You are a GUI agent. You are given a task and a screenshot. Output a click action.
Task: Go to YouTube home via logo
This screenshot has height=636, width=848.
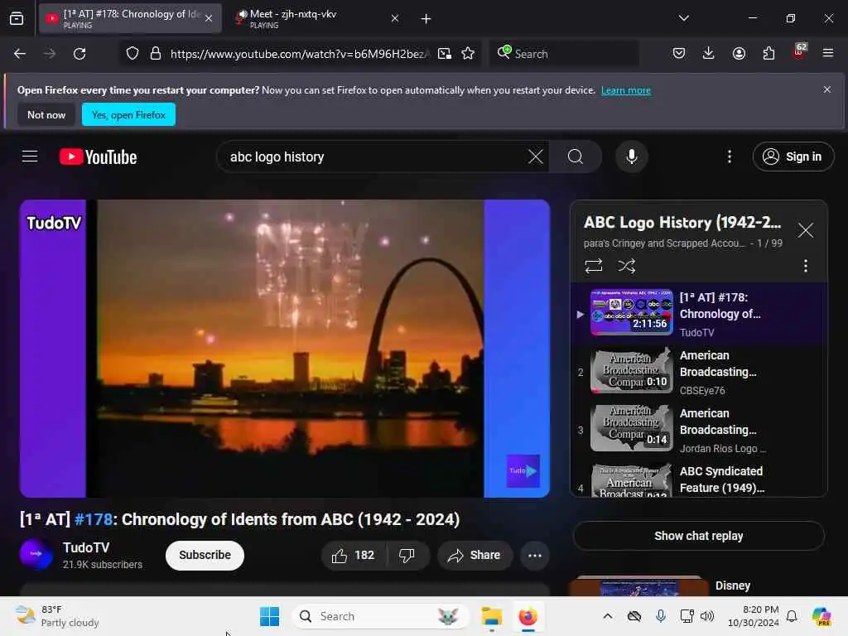pos(98,157)
